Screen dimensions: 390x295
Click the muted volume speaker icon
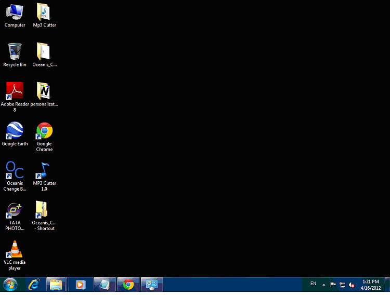[x=351, y=285]
